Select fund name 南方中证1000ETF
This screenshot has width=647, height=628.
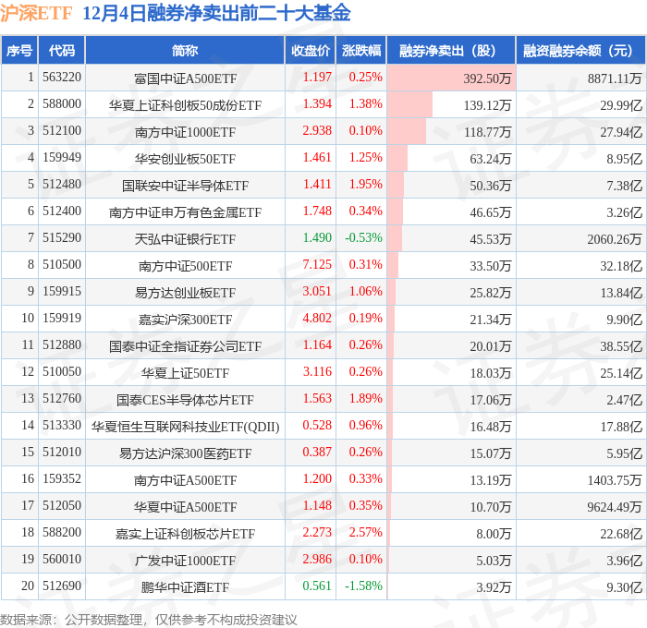185,132
